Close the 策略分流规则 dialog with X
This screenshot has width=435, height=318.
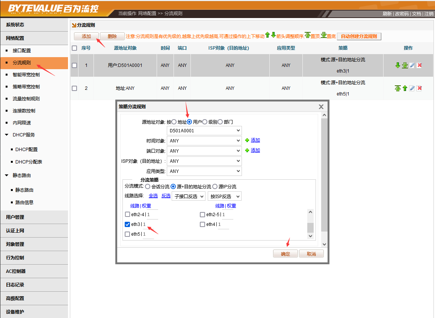pyautogui.click(x=321, y=107)
